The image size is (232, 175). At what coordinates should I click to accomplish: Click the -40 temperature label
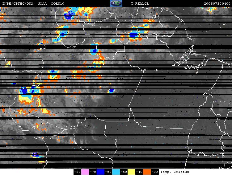pos(139,172)
